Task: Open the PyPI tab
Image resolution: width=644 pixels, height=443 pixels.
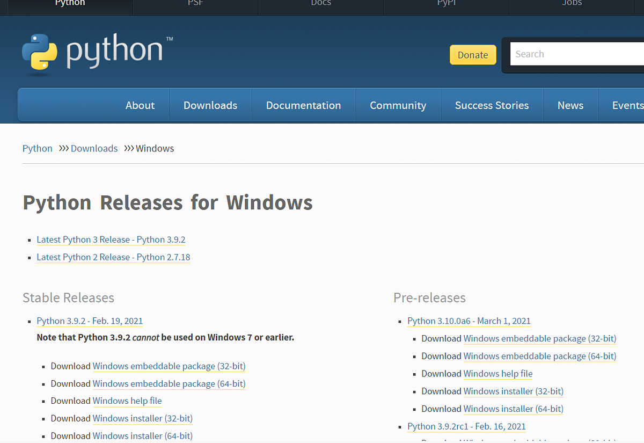Action: pyautogui.click(x=447, y=4)
